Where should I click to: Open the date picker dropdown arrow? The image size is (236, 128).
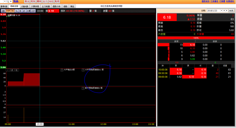point(222,11)
